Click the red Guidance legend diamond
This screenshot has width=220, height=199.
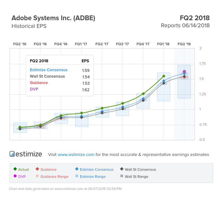coord(37,169)
